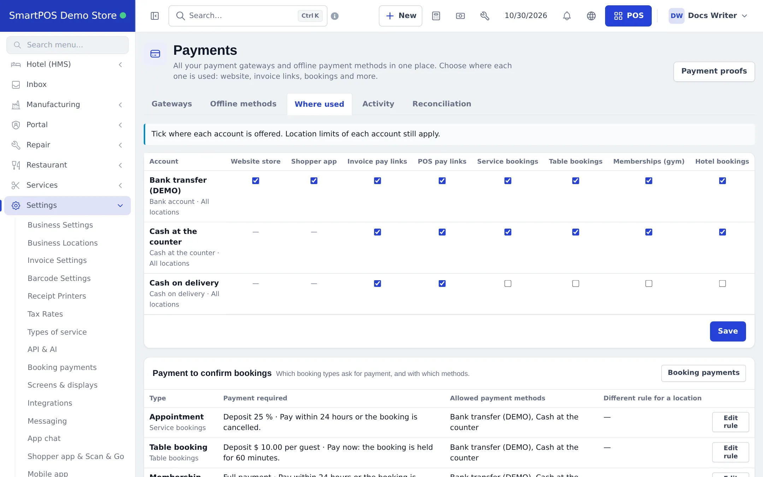
Task: Click the wrench tools icon
Action: pos(485,16)
